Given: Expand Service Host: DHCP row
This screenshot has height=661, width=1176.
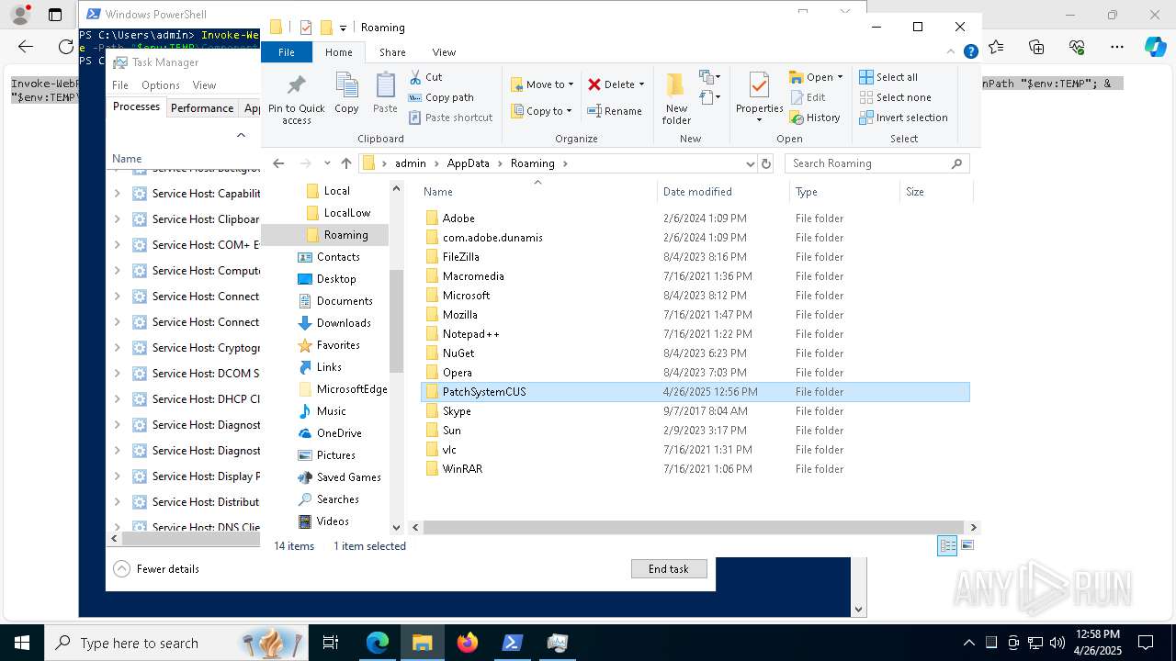Looking at the screenshot, I should [x=117, y=399].
